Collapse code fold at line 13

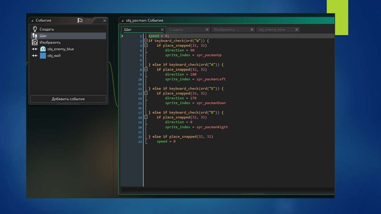(x=146, y=93)
